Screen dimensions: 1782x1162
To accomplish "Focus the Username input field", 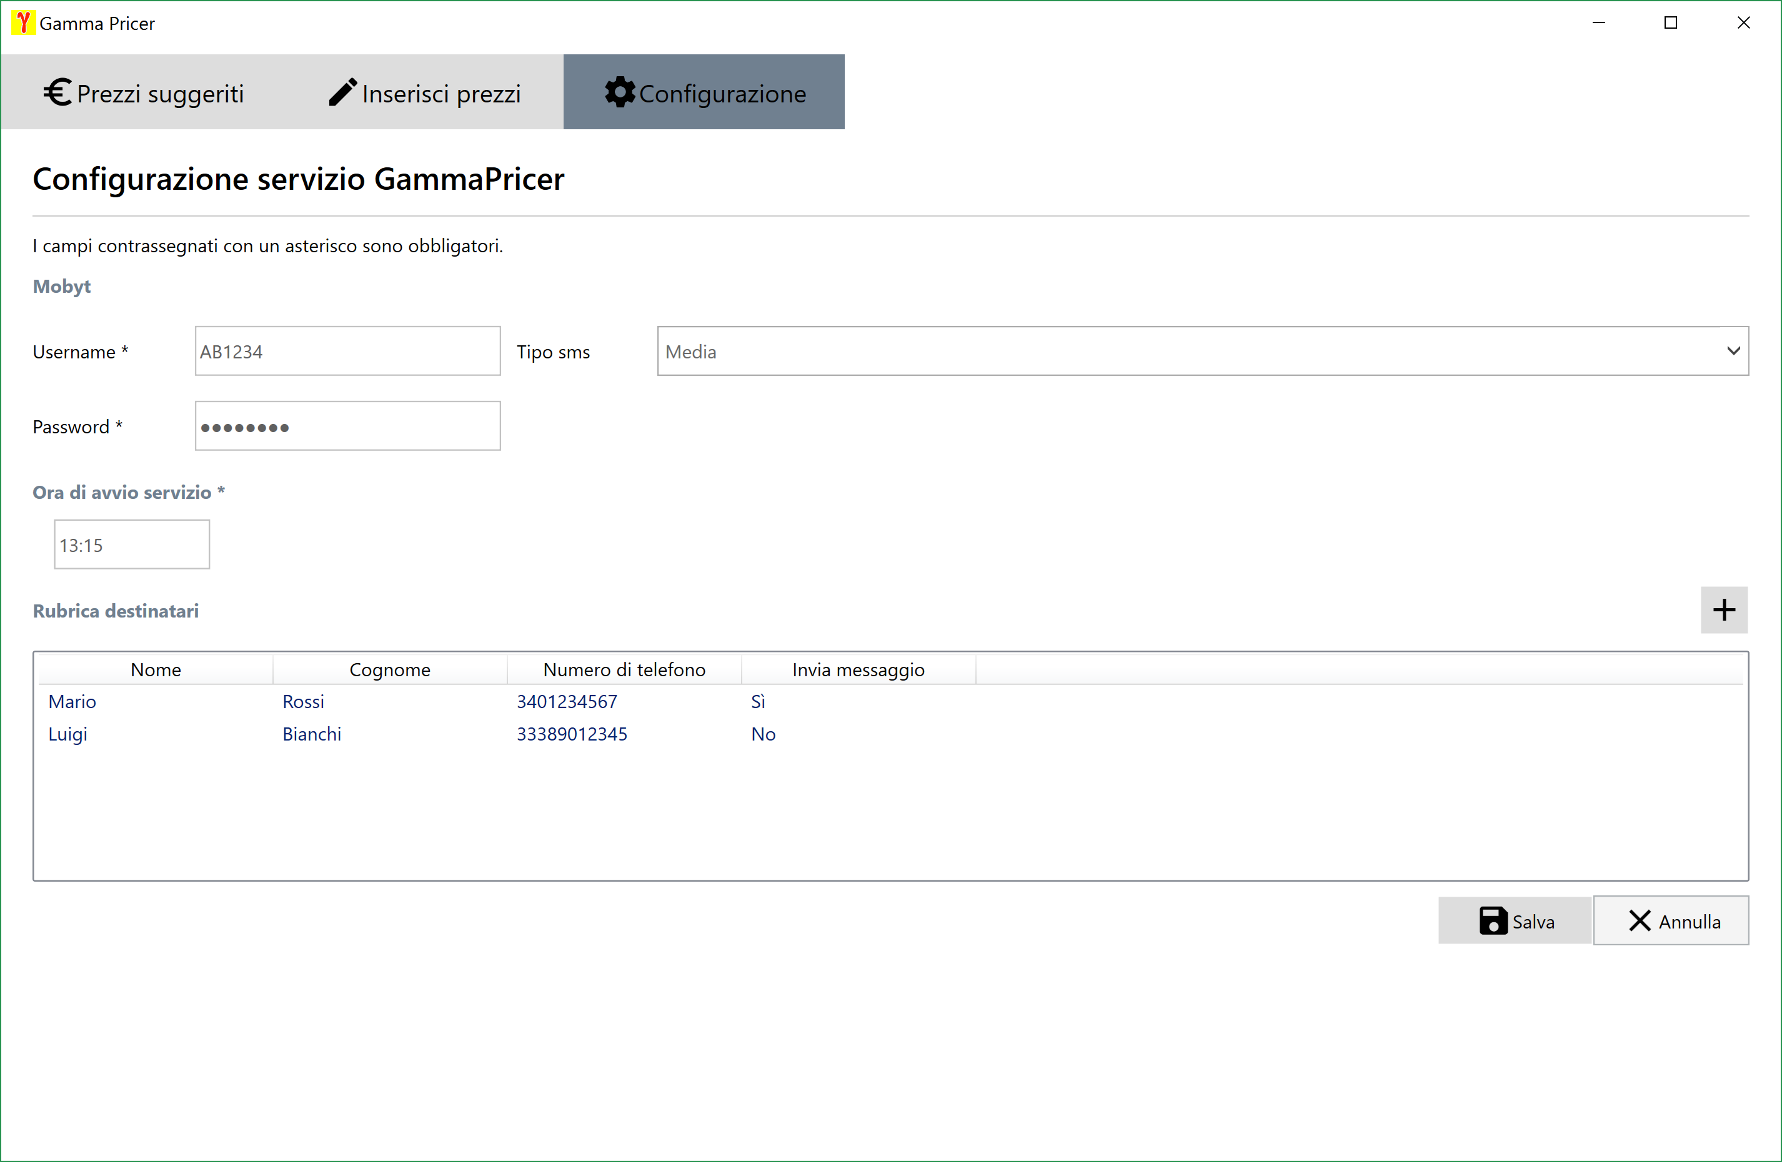I will point(347,351).
